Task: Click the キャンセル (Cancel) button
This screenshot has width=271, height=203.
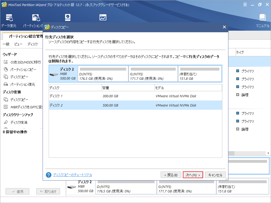Action: pos(215,175)
